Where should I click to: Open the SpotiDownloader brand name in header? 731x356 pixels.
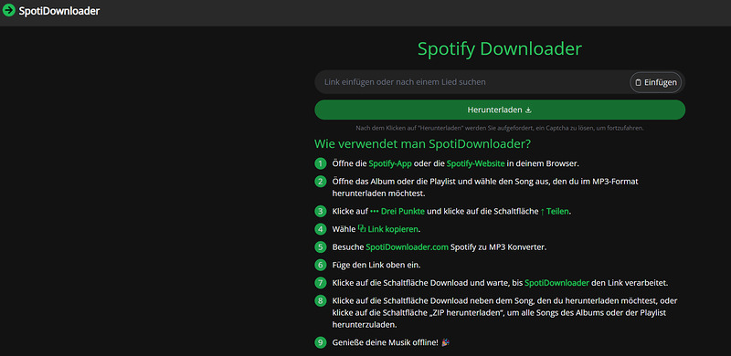point(58,11)
